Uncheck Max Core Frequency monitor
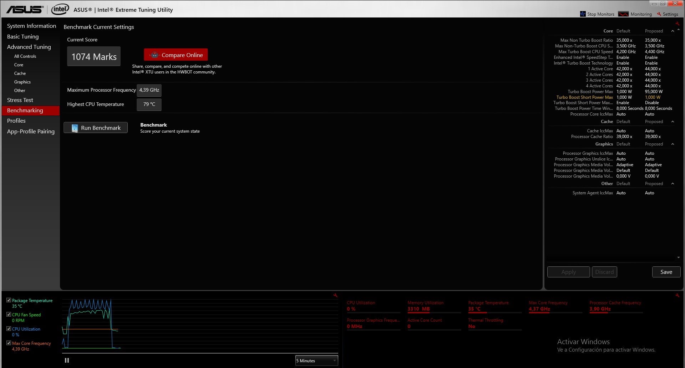 pyautogui.click(x=9, y=343)
